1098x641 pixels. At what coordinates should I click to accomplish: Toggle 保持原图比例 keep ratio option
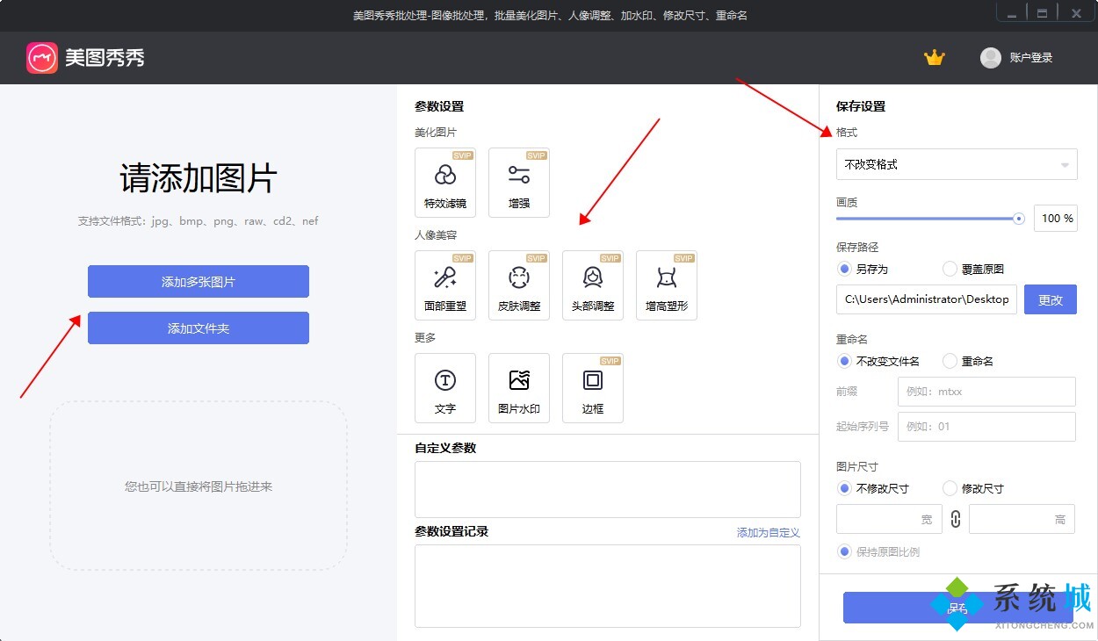[x=878, y=551]
